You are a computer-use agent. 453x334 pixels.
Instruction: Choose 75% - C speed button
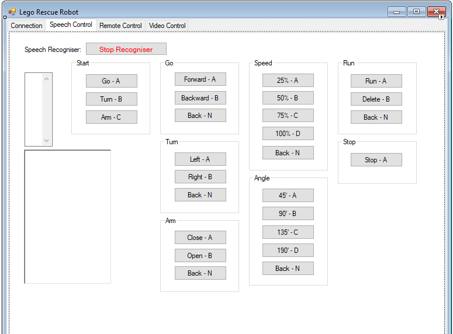288,116
